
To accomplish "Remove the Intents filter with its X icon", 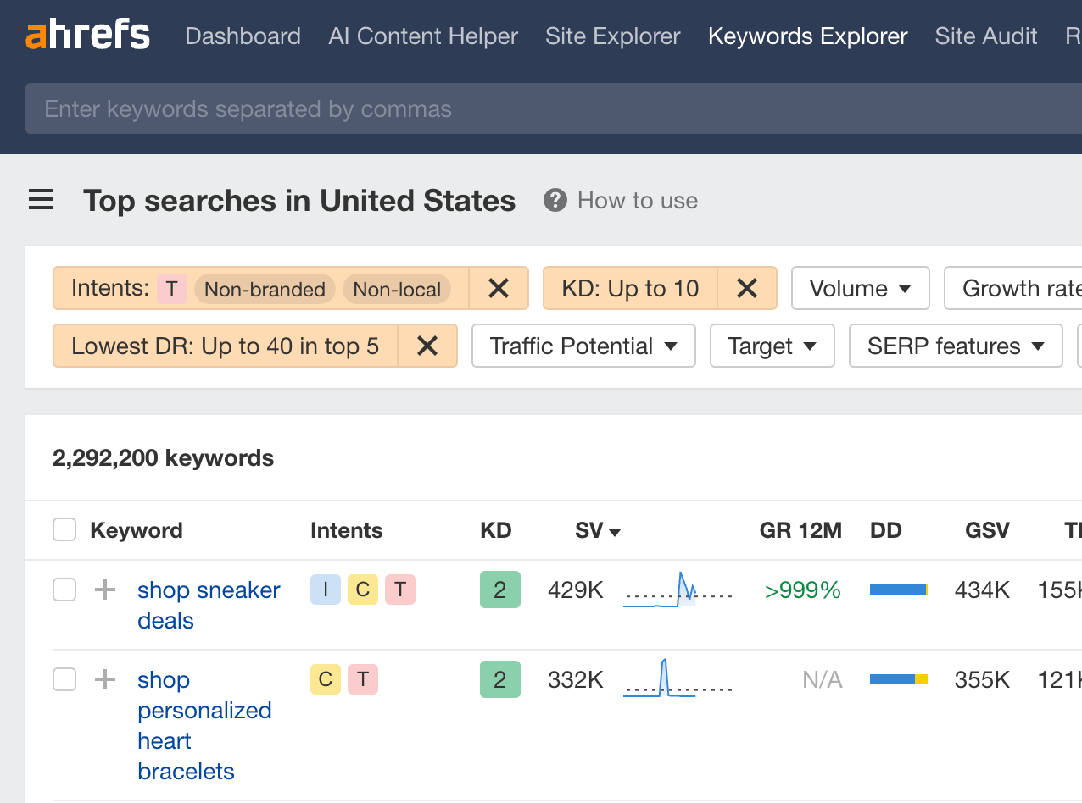I will [499, 288].
